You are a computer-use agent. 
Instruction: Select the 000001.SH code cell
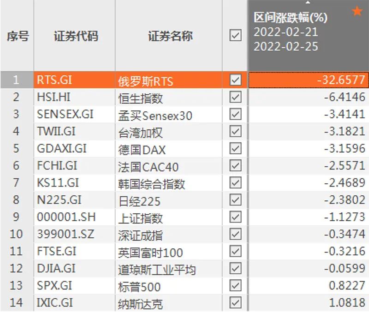point(75,217)
